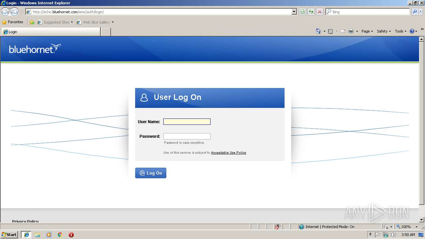Viewport: 425px width, 239px height.
Task: Open the Privacy Policy link
Action: (x=25, y=221)
